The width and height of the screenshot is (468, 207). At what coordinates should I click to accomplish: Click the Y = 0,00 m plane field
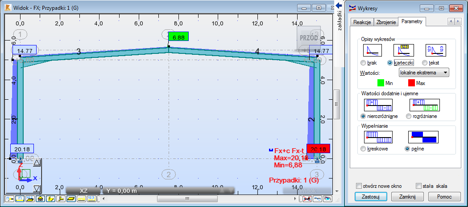tap(169, 191)
